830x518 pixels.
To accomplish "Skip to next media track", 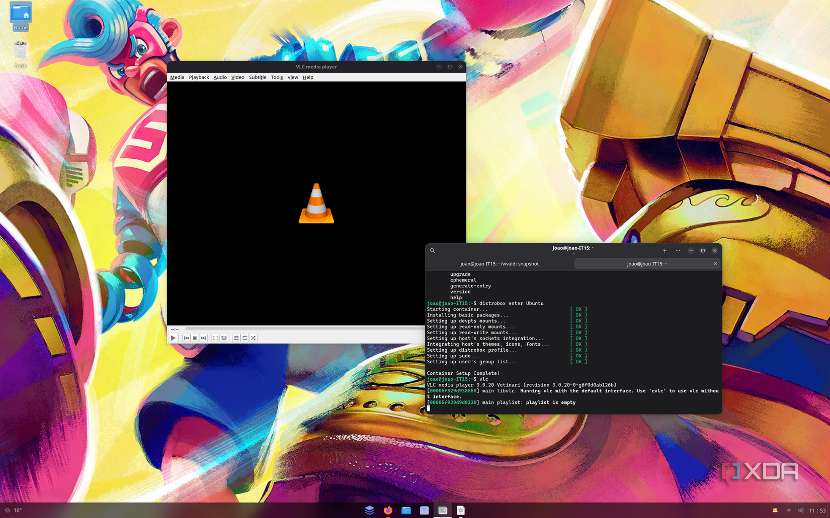I will (x=203, y=338).
